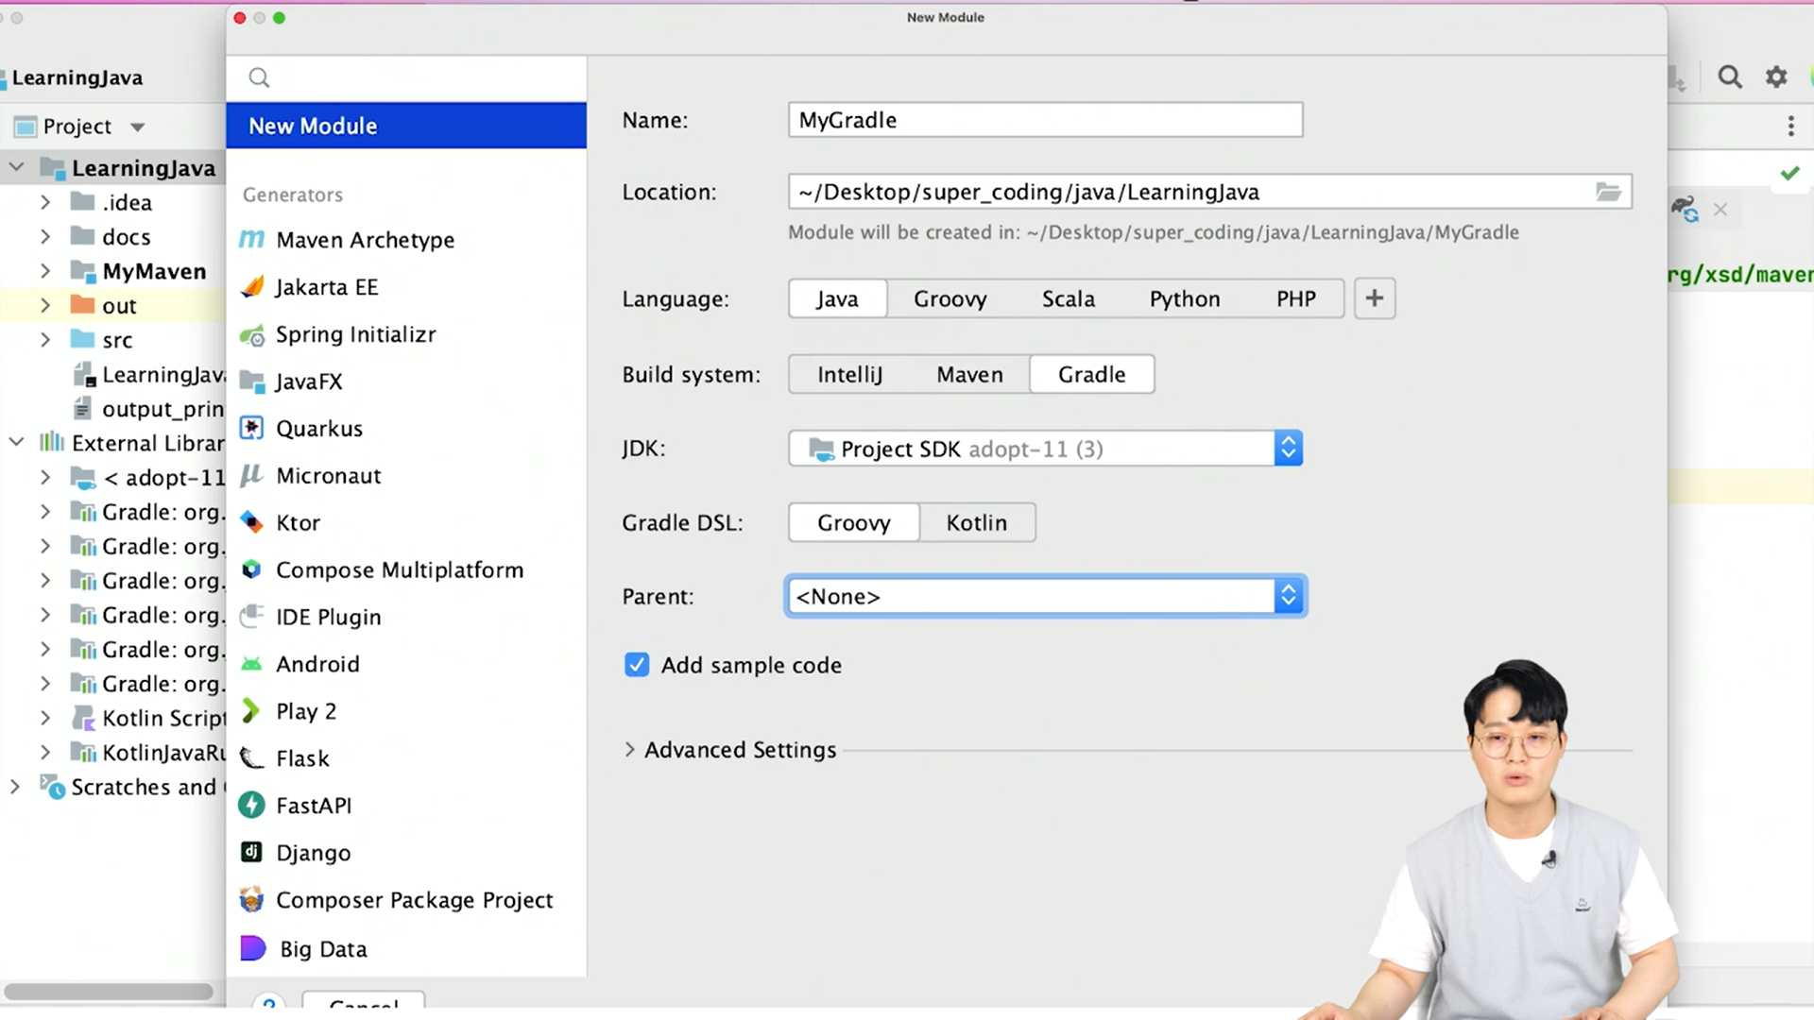The width and height of the screenshot is (1814, 1020).
Task: Expand the src folder
Action: click(x=45, y=340)
